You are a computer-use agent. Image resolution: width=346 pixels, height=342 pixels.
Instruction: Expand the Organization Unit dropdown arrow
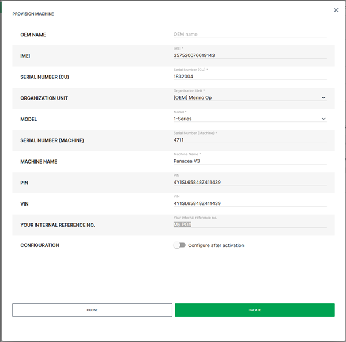(323, 98)
